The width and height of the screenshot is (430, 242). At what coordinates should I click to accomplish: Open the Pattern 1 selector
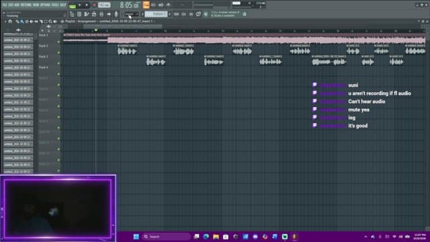[x=156, y=14]
